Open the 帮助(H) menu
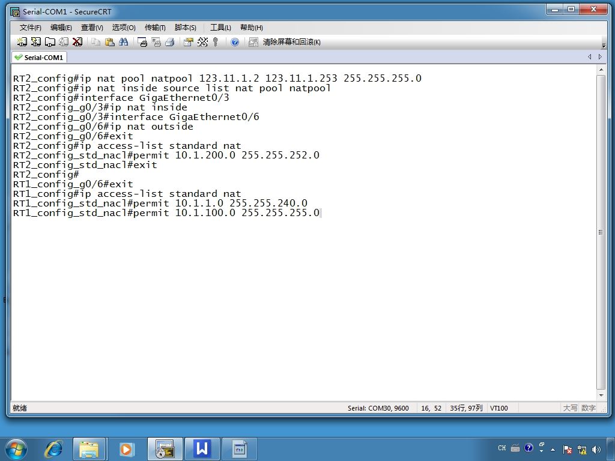615x461 pixels. pos(252,28)
